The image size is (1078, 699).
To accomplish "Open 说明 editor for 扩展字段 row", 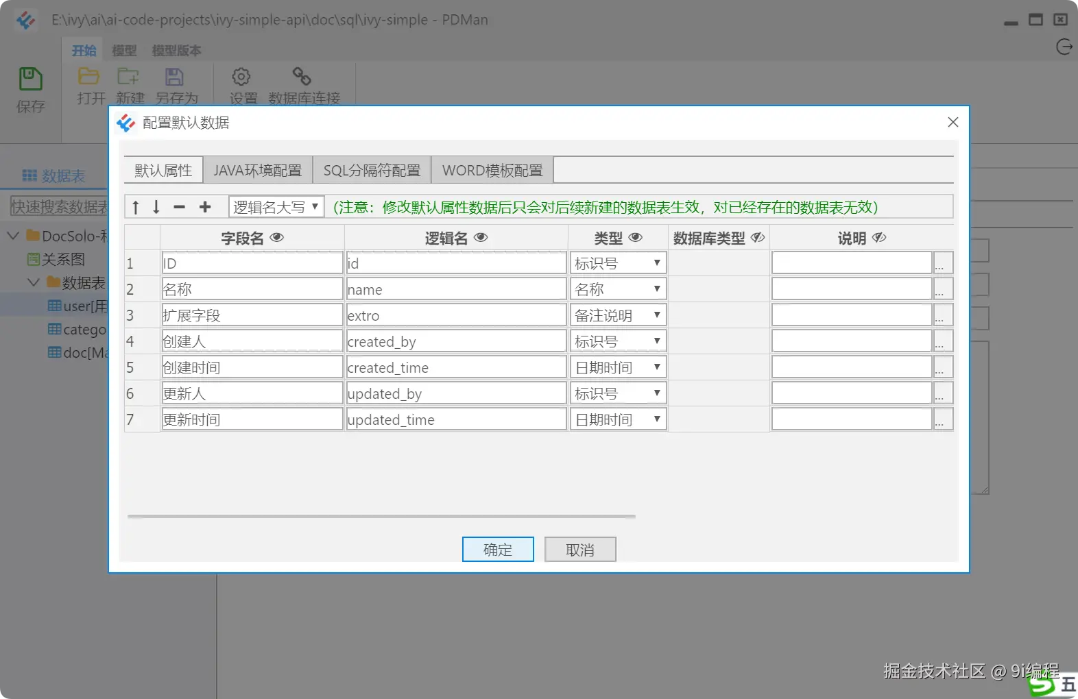I will tap(943, 315).
